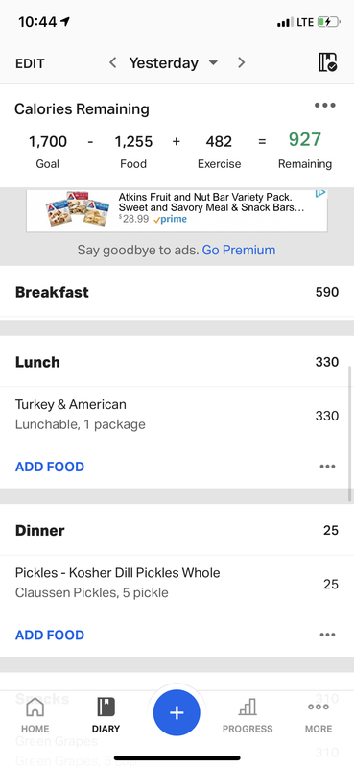Open the Turkey & American Lunchable entry
This screenshot has width=354, height=768.
tap(177, 415)
